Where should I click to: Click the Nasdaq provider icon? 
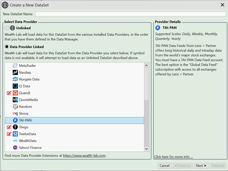pyautogui.click(x=15, y=73)
